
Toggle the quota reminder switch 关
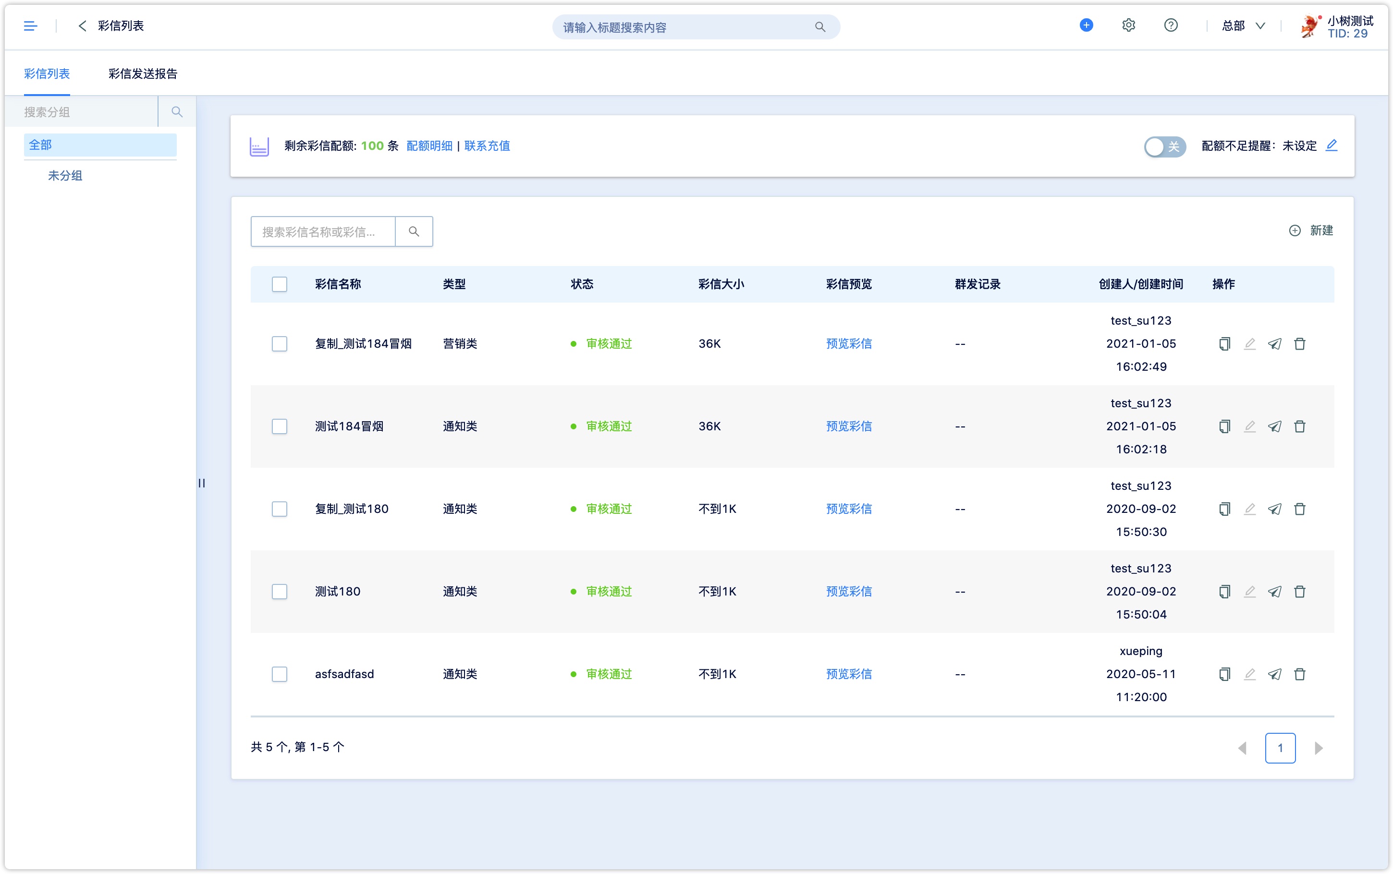coord(1165,146)
